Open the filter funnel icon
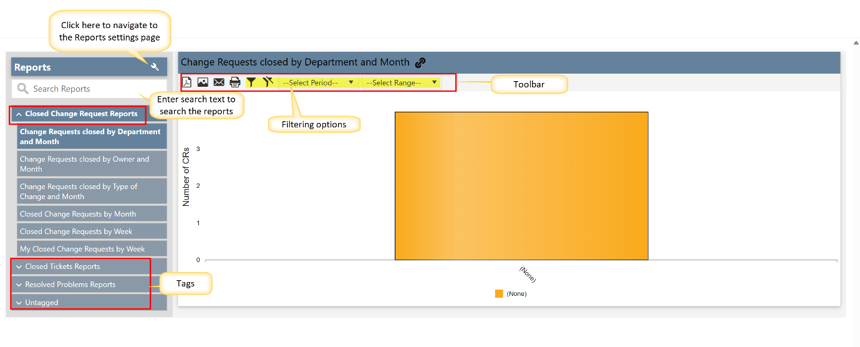860x347 pixels. [251, 82]
